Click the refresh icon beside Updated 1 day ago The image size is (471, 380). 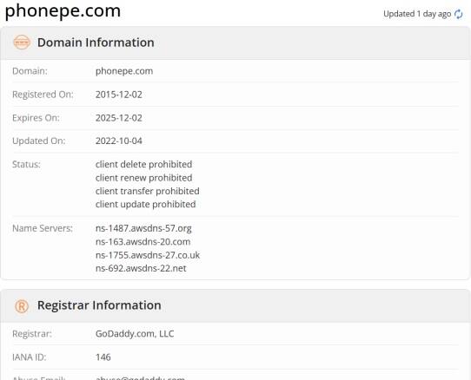pyautogui.click(x=458, y=14)
